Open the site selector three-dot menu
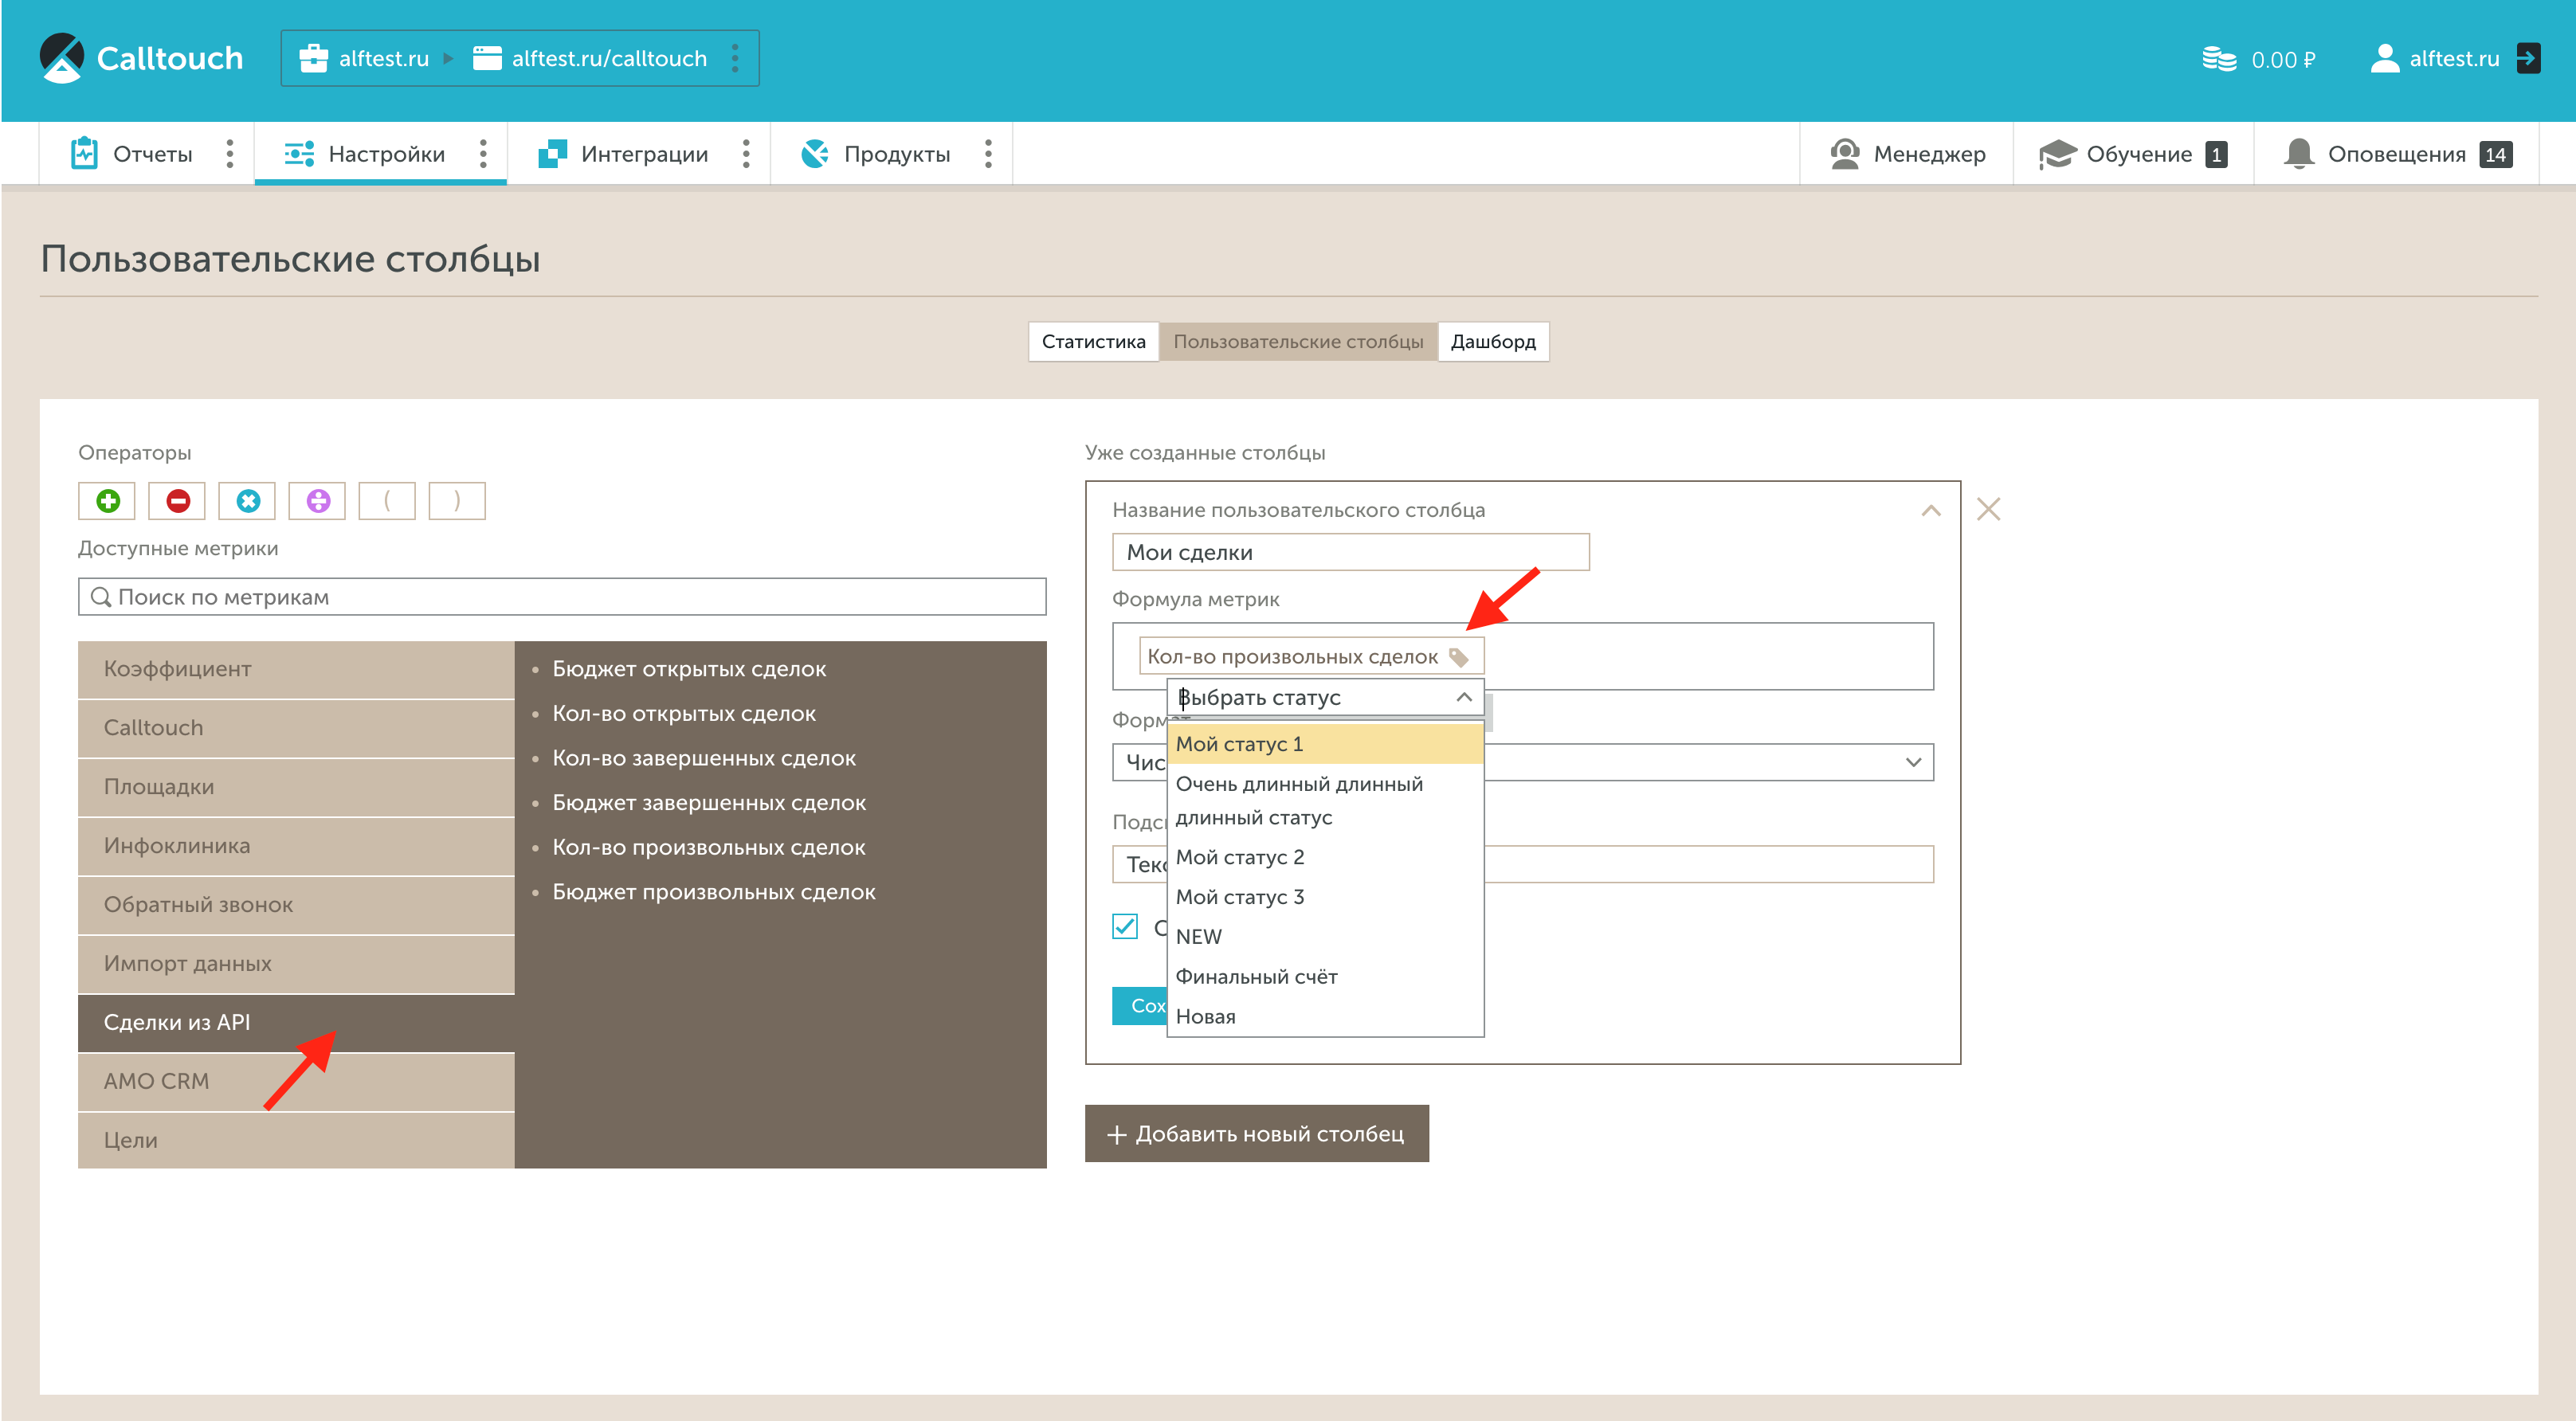Image resolution: width=2576 pixels, height=1421 pixels. tap(735, 58)
